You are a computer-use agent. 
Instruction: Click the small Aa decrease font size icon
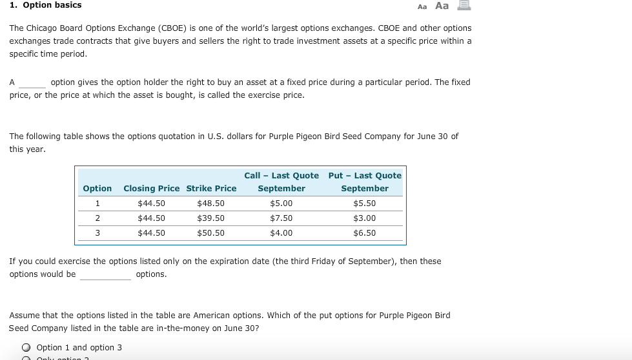(422, 6)
